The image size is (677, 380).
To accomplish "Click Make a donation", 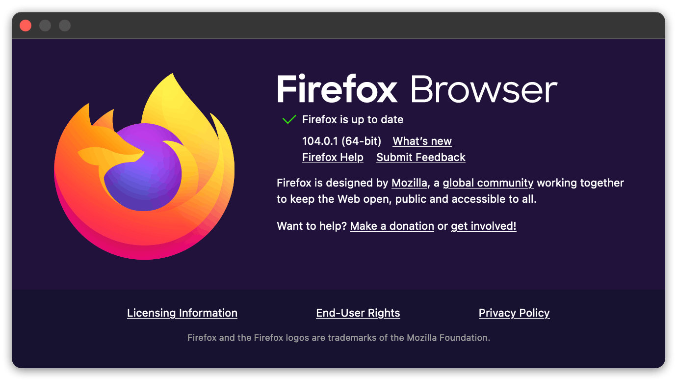I will (391, 226).
